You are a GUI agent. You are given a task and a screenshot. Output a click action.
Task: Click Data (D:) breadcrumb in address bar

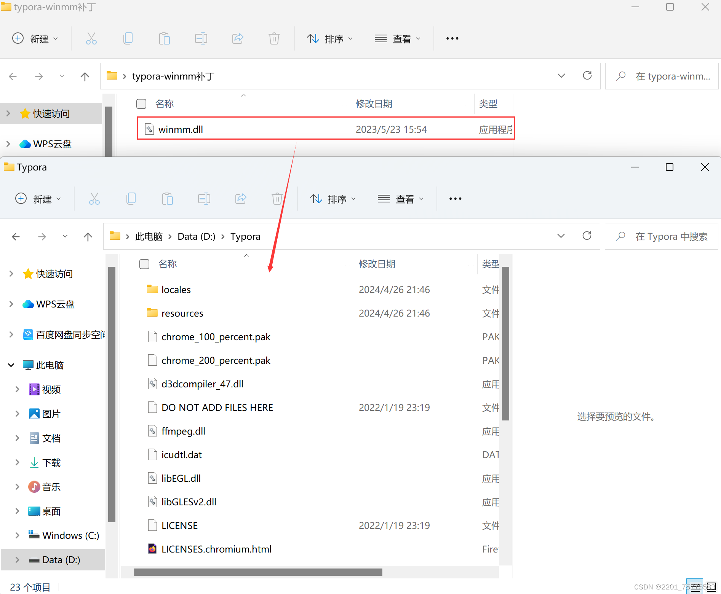(197, 236)
